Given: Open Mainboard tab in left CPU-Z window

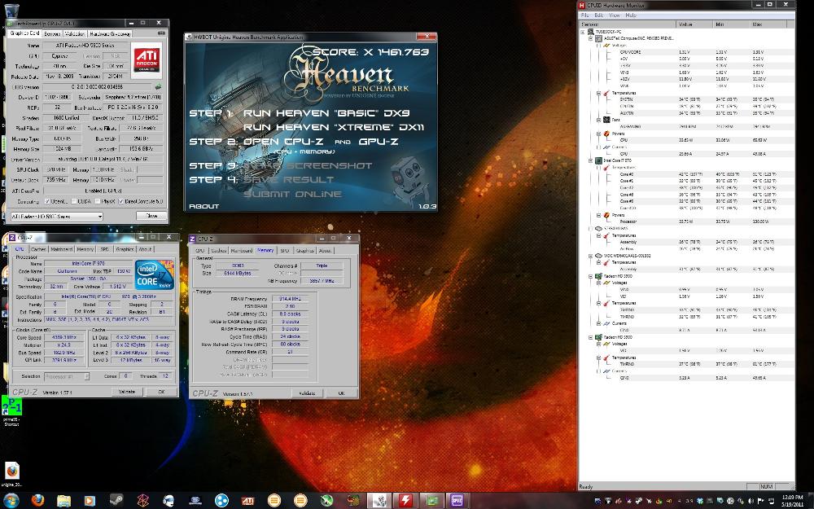Looking at the screenshot, I should pyautogui.click(x=62, y=249).
